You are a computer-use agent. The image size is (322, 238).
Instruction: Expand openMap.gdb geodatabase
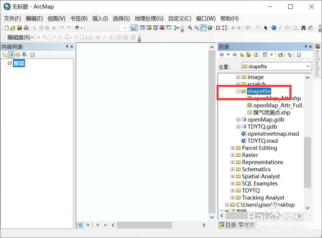(x=238, y=120)
